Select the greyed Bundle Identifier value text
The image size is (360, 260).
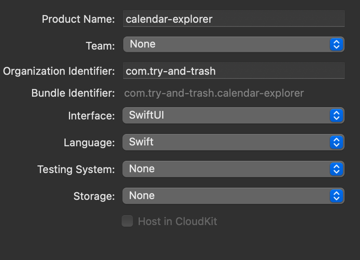click(x=214, y=93)
